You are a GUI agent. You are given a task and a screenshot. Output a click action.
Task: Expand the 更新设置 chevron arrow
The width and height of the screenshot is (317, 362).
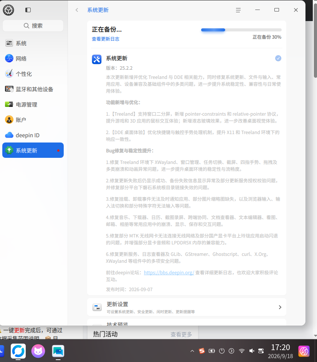[280, 307]
